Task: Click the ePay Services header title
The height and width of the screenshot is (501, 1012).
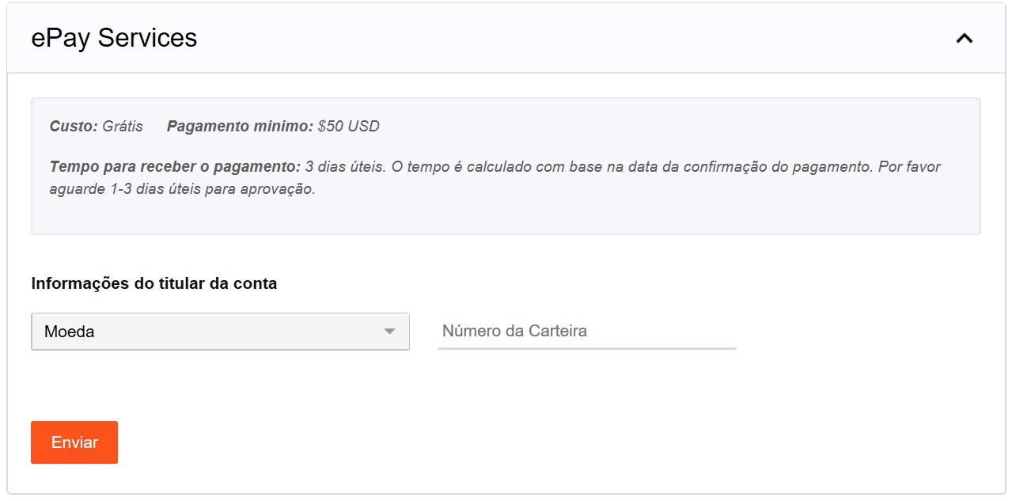Action: pos(114,38)
